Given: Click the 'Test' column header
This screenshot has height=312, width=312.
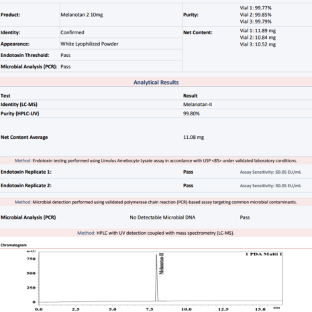Looking at the screenshot, I should tap(5, 96).
